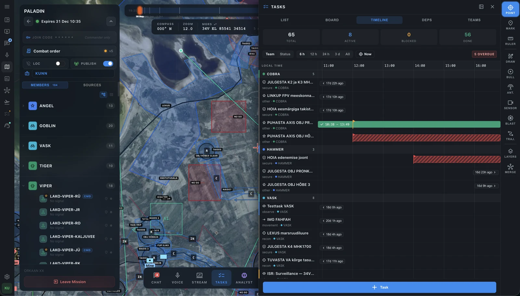Collapse the mission header chevron
This screenshot has width=520, height=296.
click(x=111, y=21)
